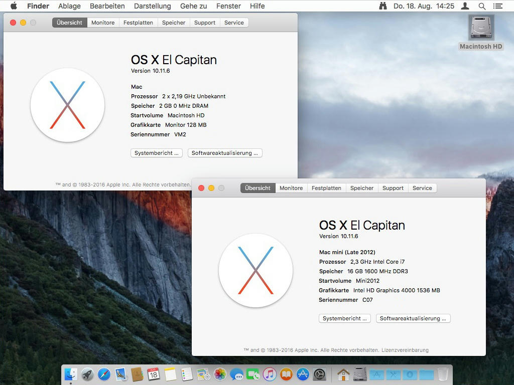Open Festplatten tab in the VM2 window
This screenshot has width=514, height=385.
[139, 23]
